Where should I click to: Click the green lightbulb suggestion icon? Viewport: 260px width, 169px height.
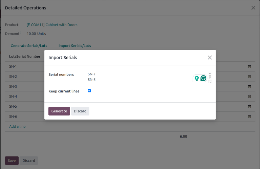(197, 78)
